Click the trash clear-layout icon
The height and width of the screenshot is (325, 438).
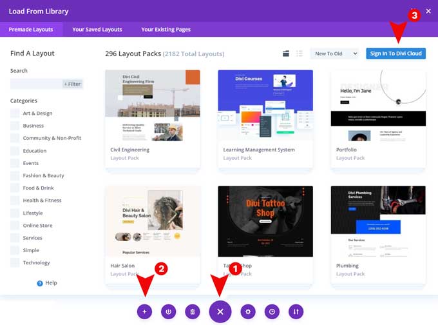tap(193, 311)
